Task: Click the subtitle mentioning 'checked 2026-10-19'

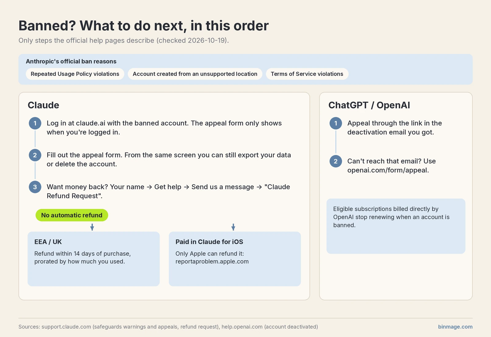Action: 124,40
